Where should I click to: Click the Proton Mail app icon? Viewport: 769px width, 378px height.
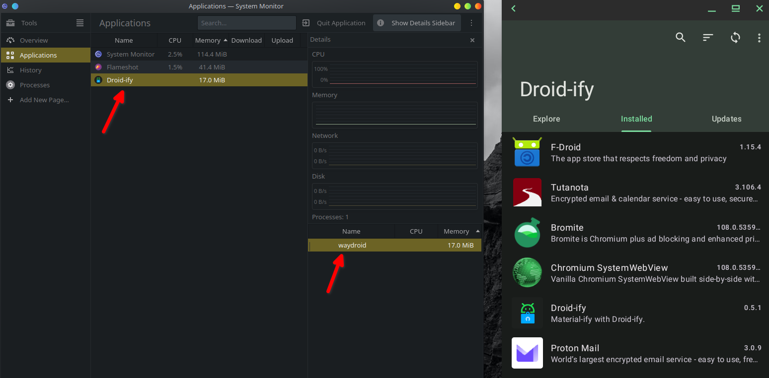point(527,353)
